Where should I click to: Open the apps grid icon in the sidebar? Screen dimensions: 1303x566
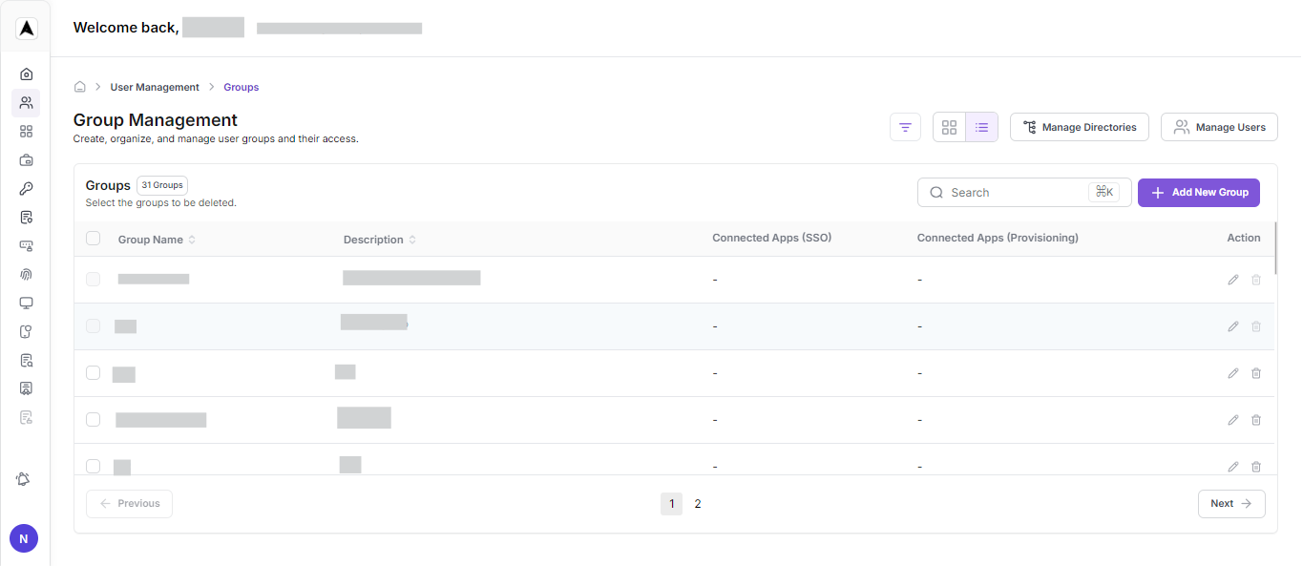(26, 131)
